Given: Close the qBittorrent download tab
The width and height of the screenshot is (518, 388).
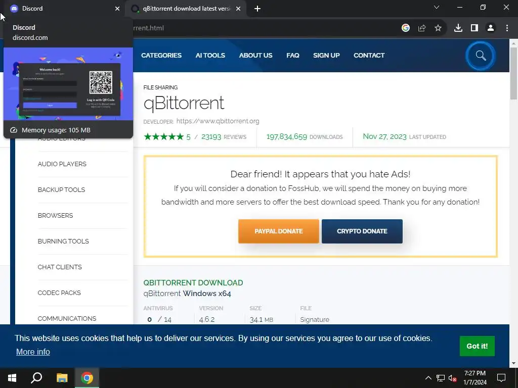Looking at the screenshot, I should (x=238, y=9).
